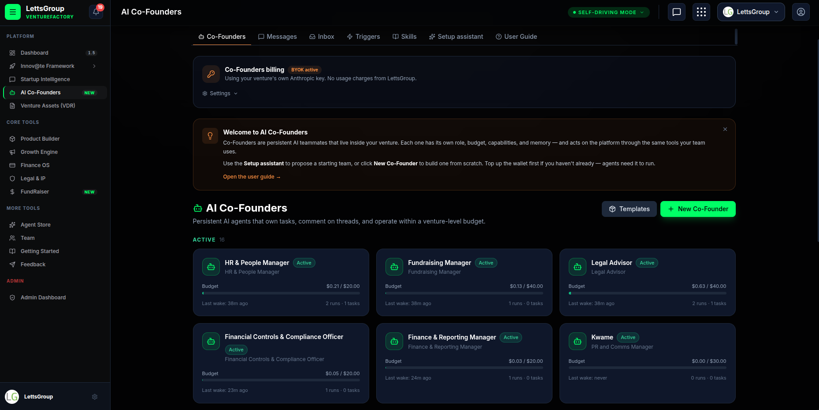
Task: Click the Finance & Reporting Manager robot icon
Action: pos(394,341)
